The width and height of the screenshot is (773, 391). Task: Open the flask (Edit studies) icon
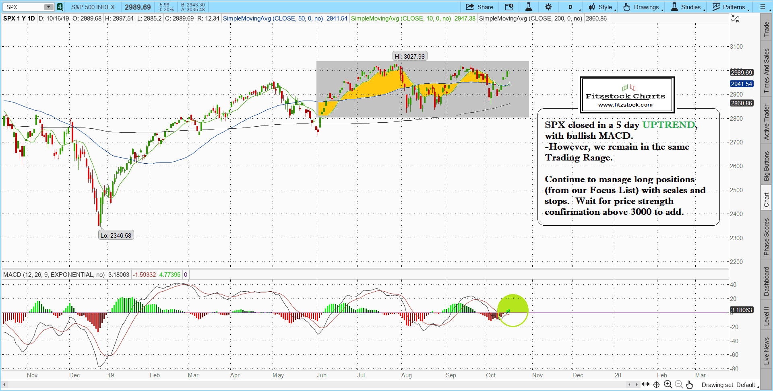tap(529, 7)
